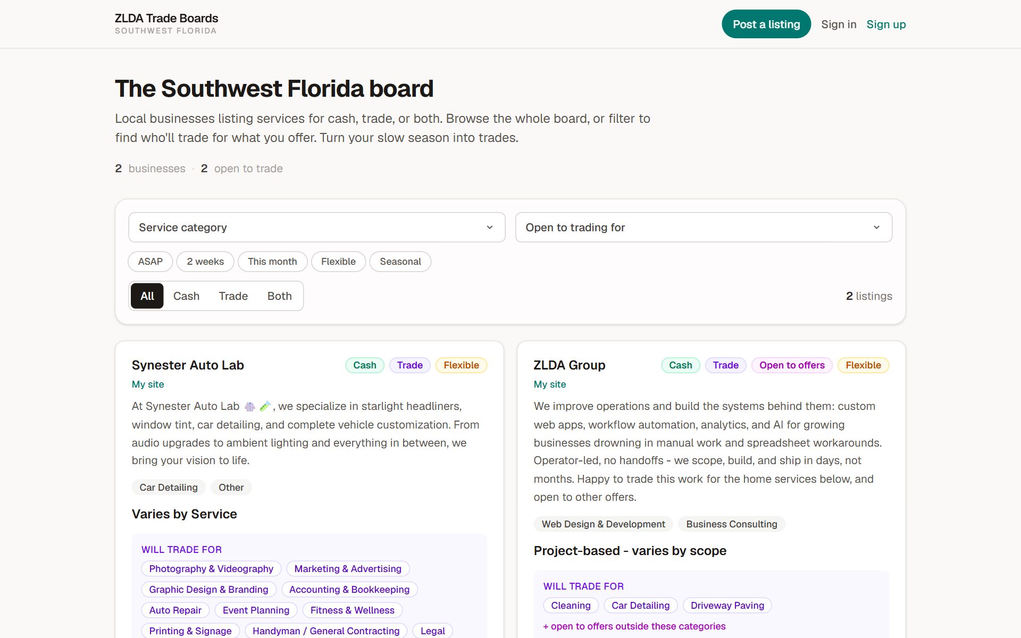Click the Service category chevron arrow
The image size is (1021, 638).
(x=490, y=228)
